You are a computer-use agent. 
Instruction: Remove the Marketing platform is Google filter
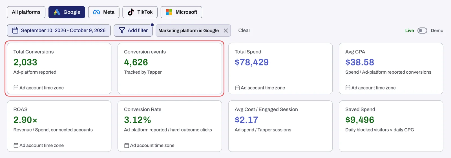(226, 30)
